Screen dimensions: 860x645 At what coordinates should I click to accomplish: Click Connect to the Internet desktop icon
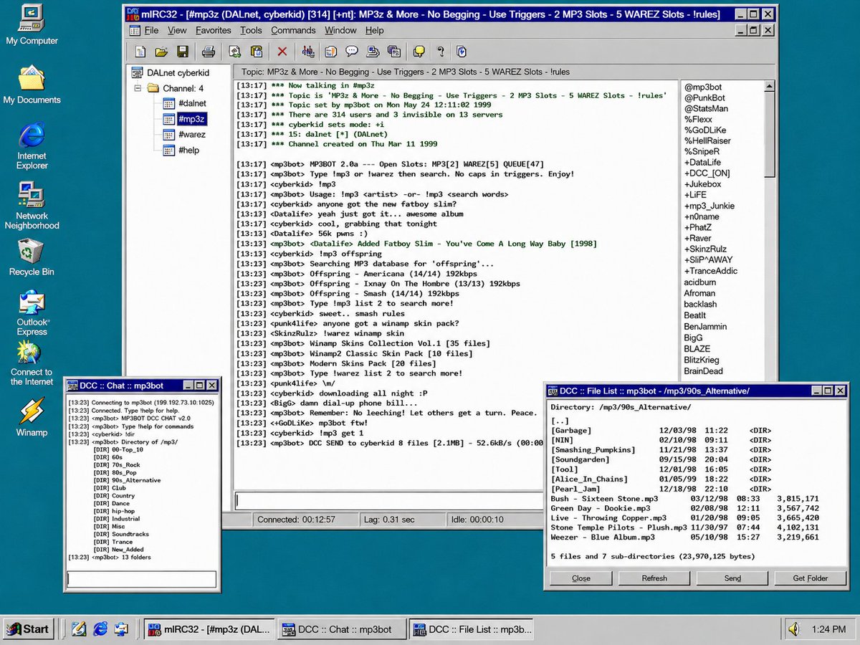pos(32,364)
